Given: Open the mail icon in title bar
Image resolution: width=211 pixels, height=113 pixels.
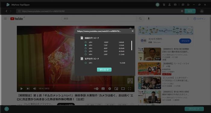Looking at the screenshot, I should 175,5.
